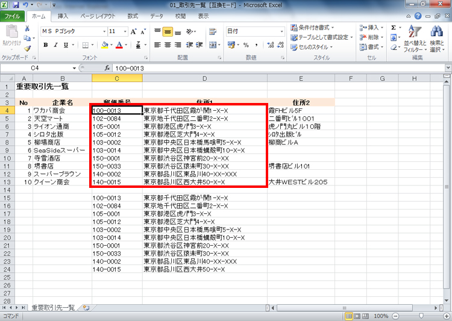The width and height of the screenshot is (452, 321).
Task: Click the accounting currency format icon
Action: click(231, 45)
